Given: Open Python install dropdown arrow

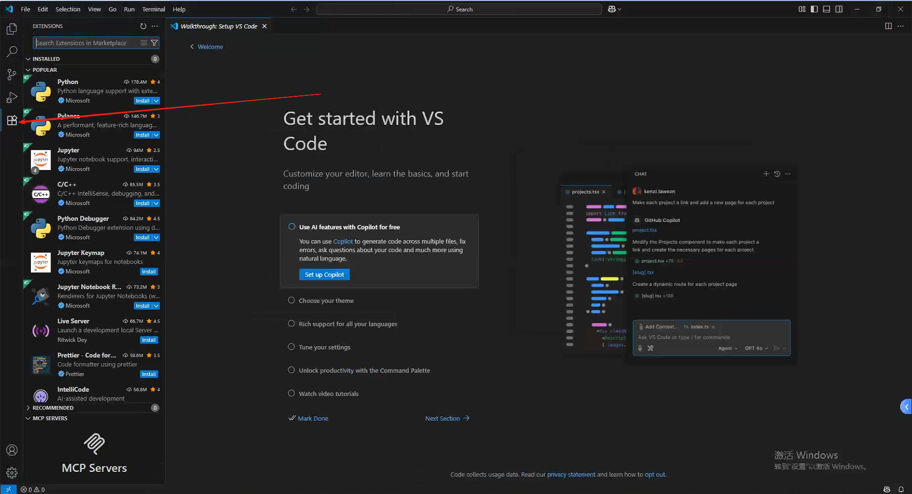Looking at the screenshot, I should 156,101.
